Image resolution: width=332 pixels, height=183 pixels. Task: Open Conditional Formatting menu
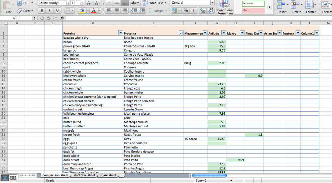point(225,7)
